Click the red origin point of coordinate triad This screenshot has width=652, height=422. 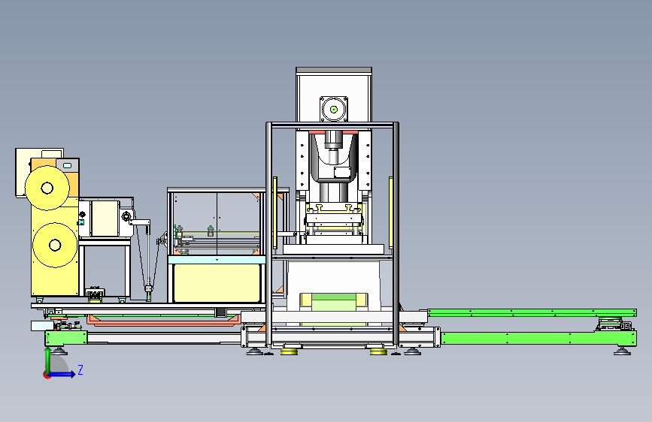coord(47,375)
